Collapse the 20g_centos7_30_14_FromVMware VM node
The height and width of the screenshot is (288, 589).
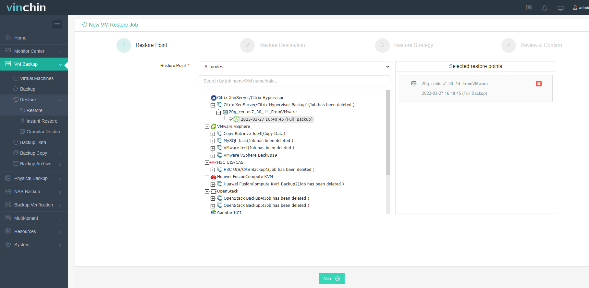(218, 113)
